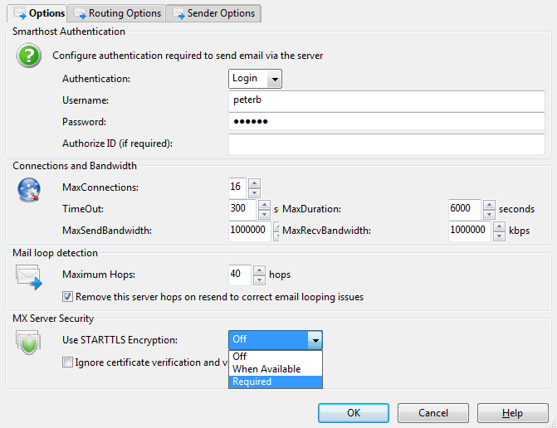Click into the Username field
Viewport: 557px width, 428px height.
pos(386,100)
